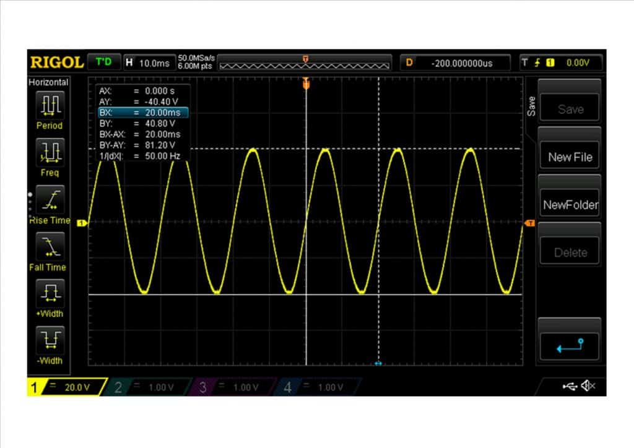Image resolution: width=634 pixels, height=448 pixels.
Task: Select the +Width measurement icon
Action: tap(50, 293)
